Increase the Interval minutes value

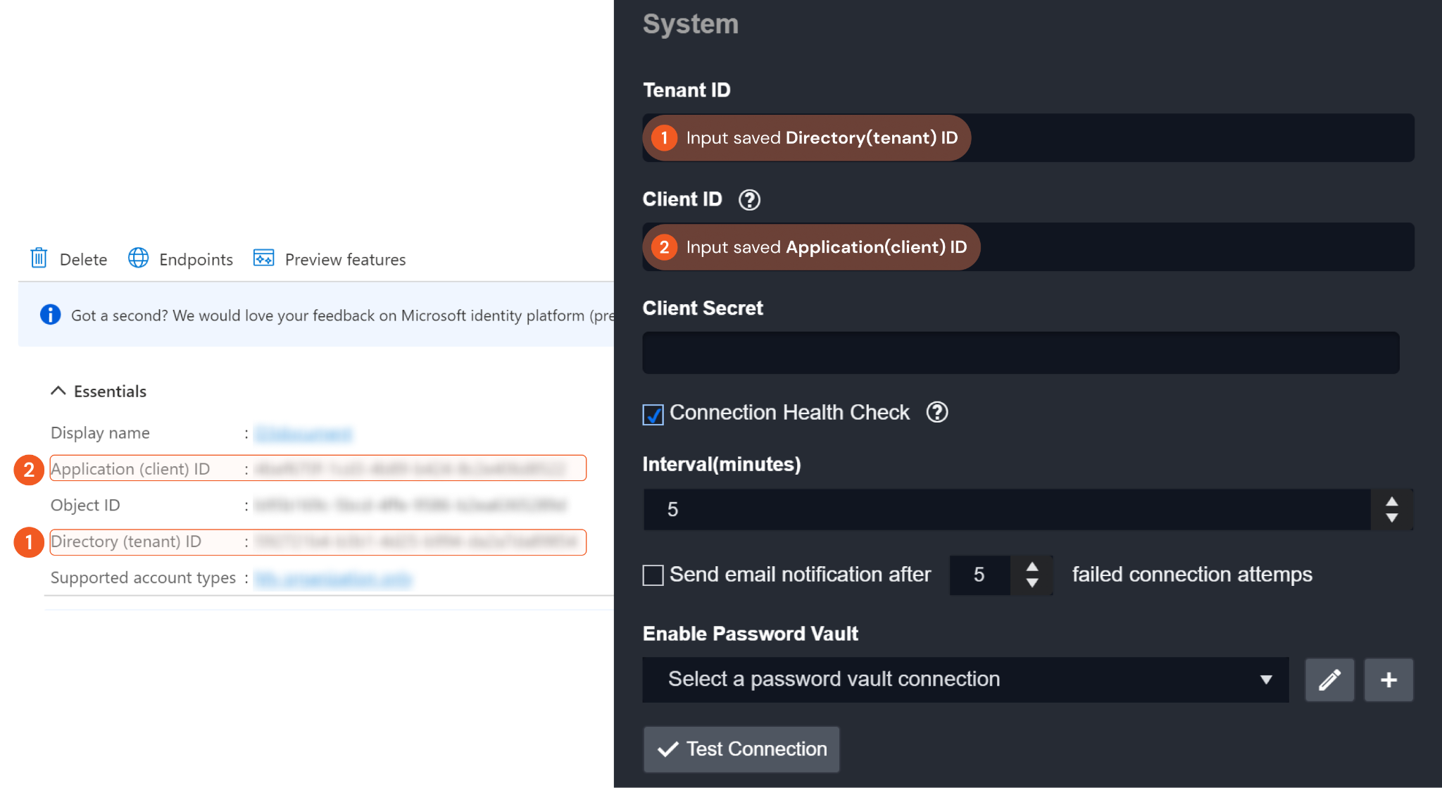click(1391, 501)
